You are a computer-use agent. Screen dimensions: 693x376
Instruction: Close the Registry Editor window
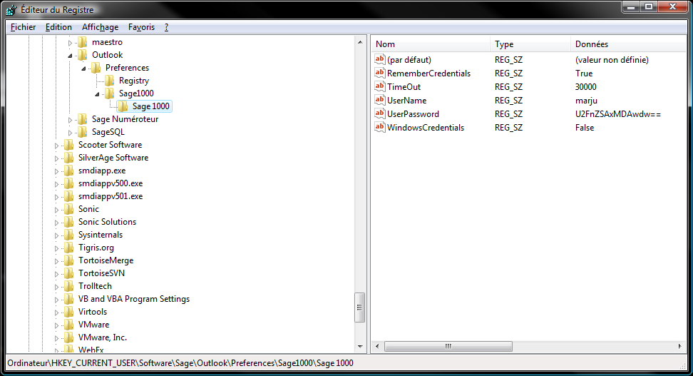[x=672, y=6]
